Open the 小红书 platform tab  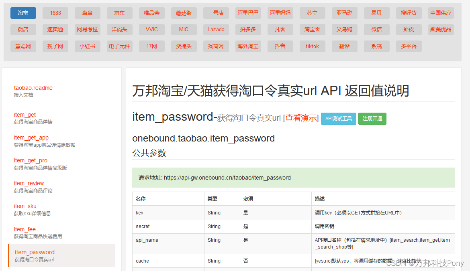point(87,46)
